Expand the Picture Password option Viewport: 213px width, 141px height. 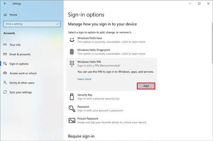click(112, 120)
